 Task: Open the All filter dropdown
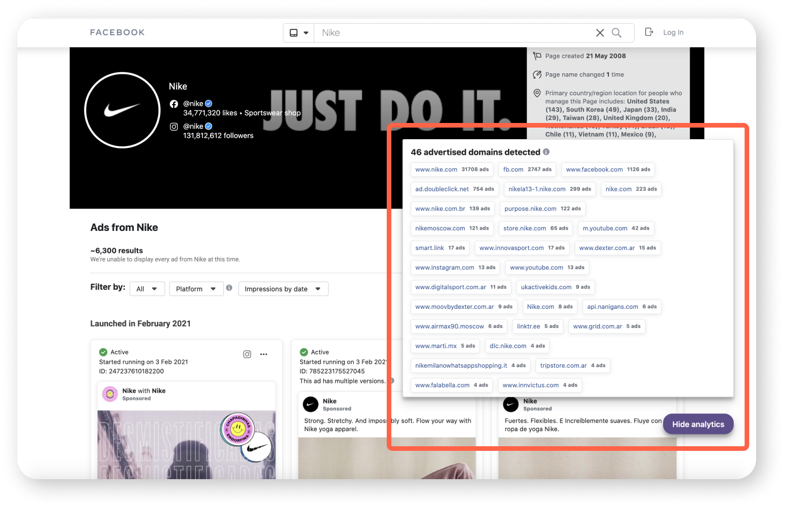tap(147, 289)
